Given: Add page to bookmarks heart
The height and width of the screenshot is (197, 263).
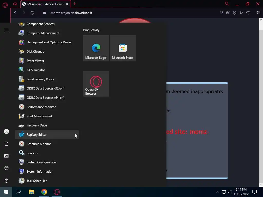Looking at the screenshot, I should tap(248, 13).
